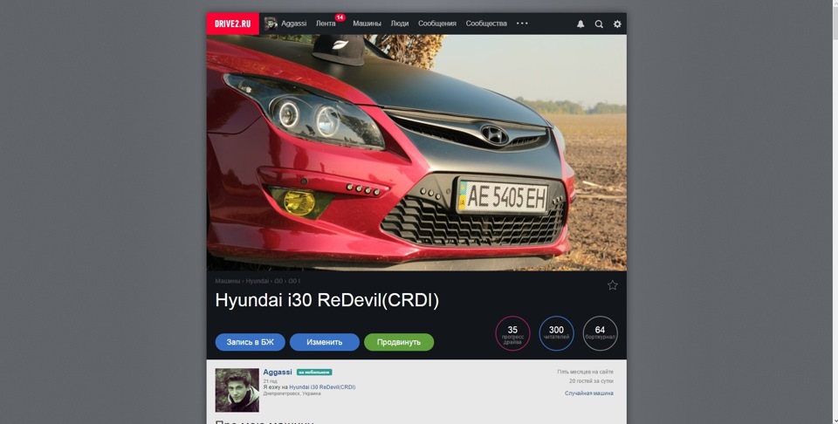The image size is (838, 424).
Task: Open the car cover photo
Action: point(416,153)
